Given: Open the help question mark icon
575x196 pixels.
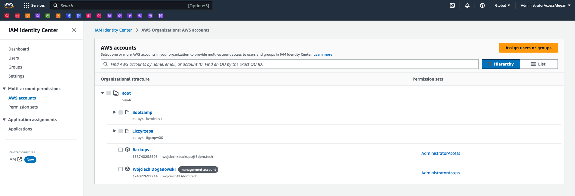Looking at the screenshot, I should point(482,5).
